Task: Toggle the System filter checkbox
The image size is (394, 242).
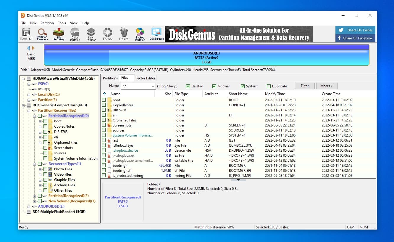Action: pos(243,86)
